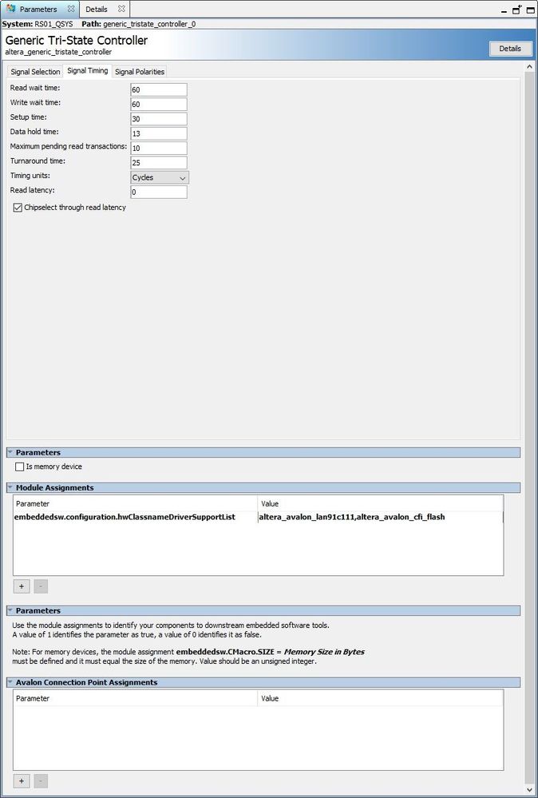This screenshot has height=798, width=538.
Task: Click the Turnaround time field
Action: [x=159, y=163]
